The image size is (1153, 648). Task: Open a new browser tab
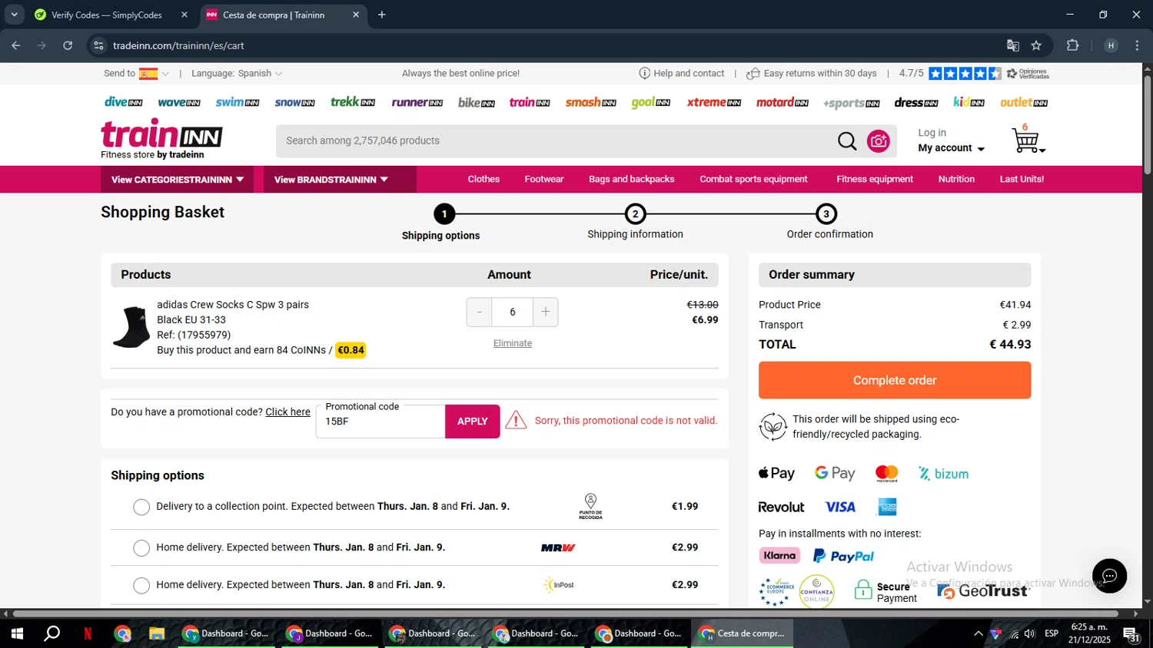pos(382,15)
